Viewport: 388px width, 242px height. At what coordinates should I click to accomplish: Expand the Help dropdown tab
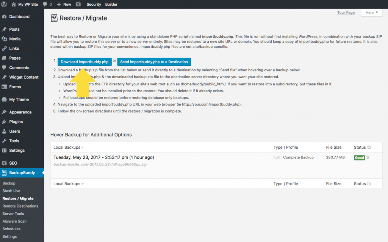click(x=372, y=13)
